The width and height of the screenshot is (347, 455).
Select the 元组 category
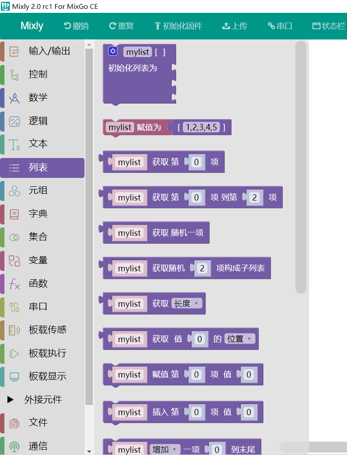coord(42,191)
